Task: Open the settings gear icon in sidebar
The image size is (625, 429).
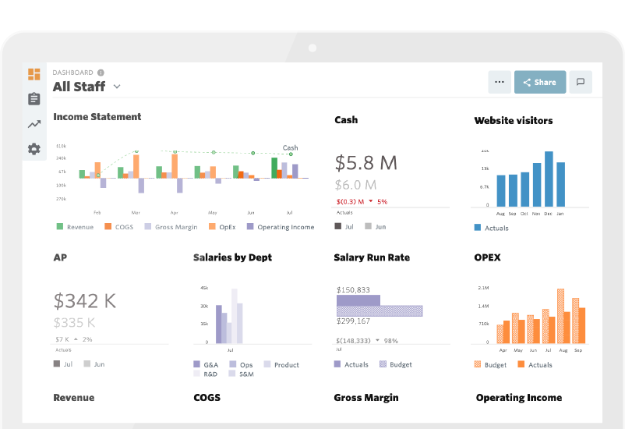Action: click(x=34, y=149)
